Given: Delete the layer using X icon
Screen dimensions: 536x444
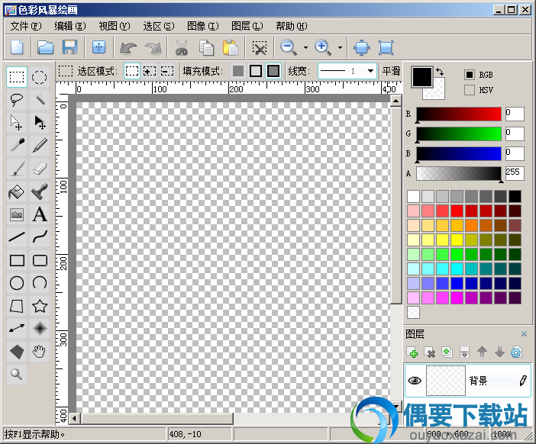Looking at the screenshot, I should [x=430, y=352].
